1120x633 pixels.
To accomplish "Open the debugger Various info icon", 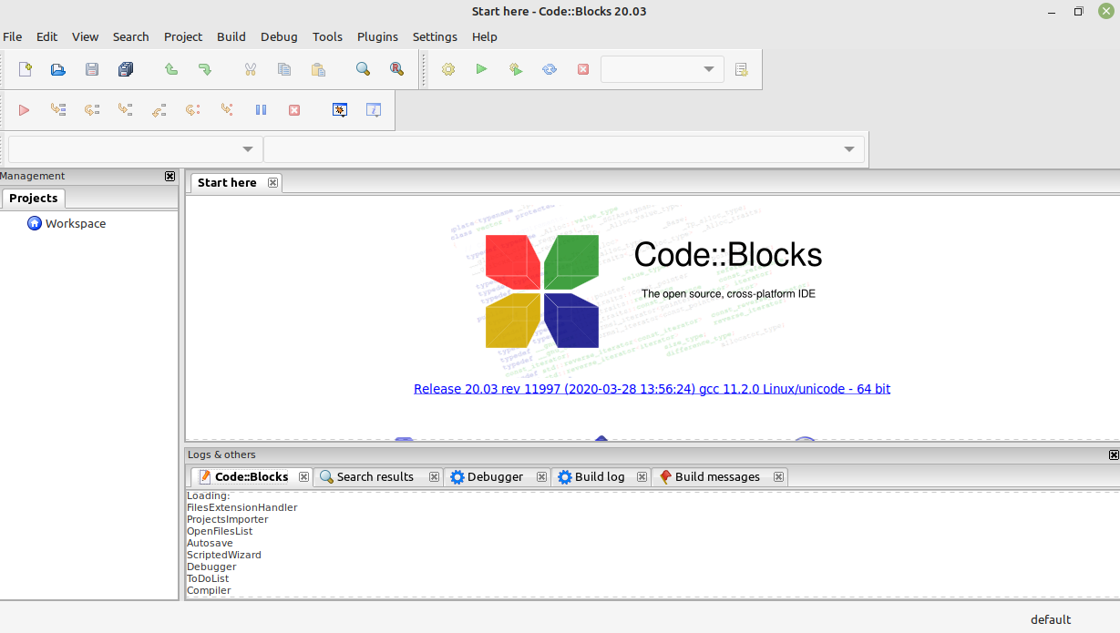I will 374,110.
